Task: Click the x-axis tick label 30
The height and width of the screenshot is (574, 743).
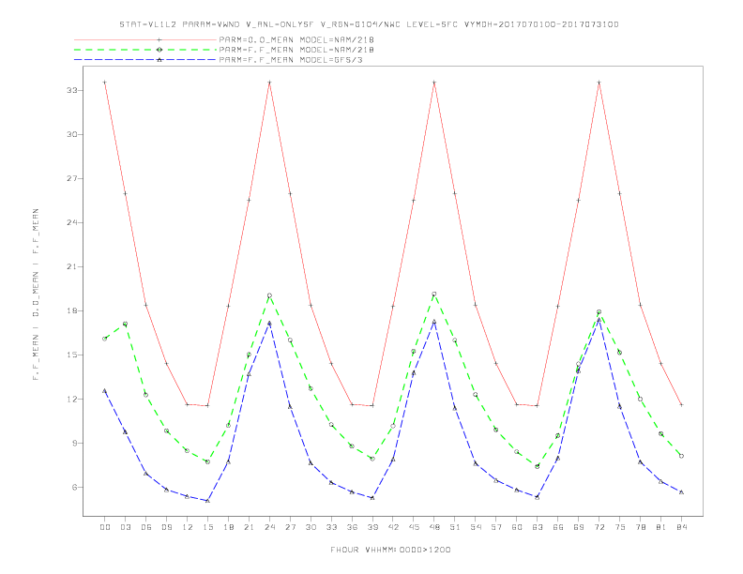Action: point(311,527)
